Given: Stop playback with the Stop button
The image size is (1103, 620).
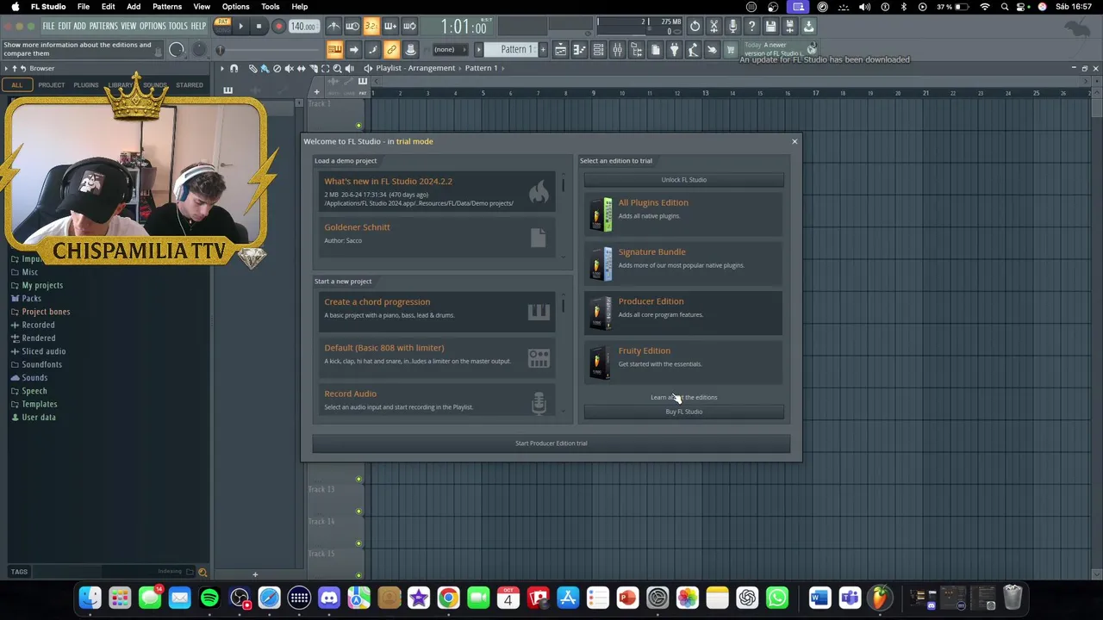Looking at the screenshot, I should [x=259, y=26].
